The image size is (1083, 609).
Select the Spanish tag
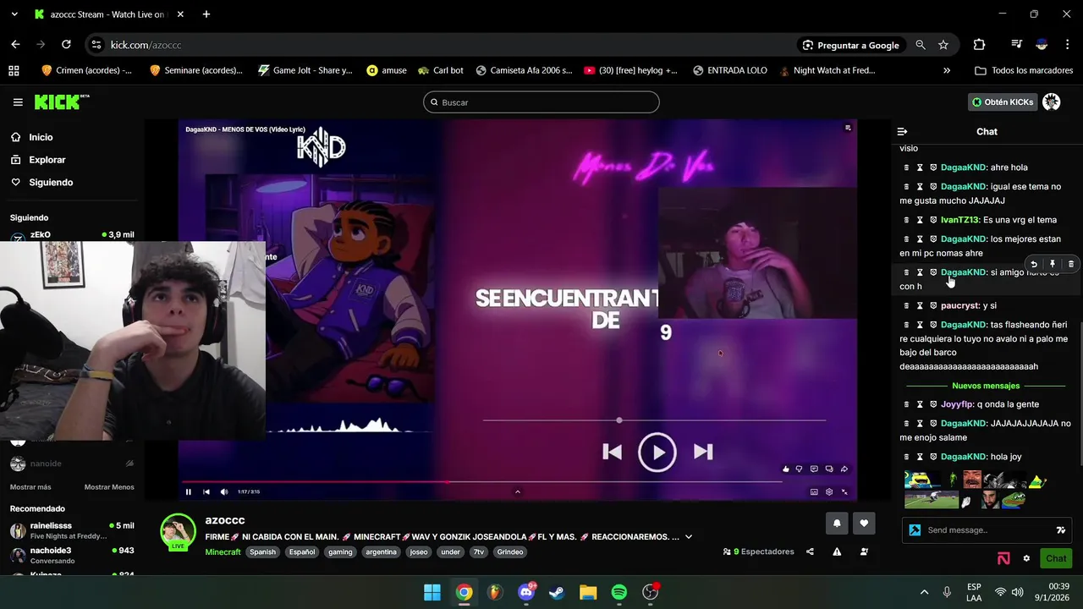(262, 552)
